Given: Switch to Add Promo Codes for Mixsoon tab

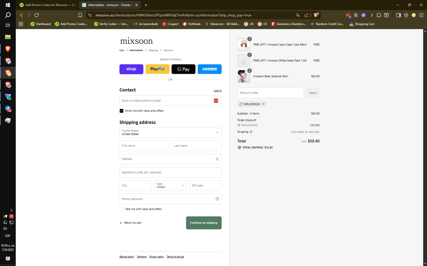Looking at the screenshot, I should pyautogui.click(x=48, y=5).
